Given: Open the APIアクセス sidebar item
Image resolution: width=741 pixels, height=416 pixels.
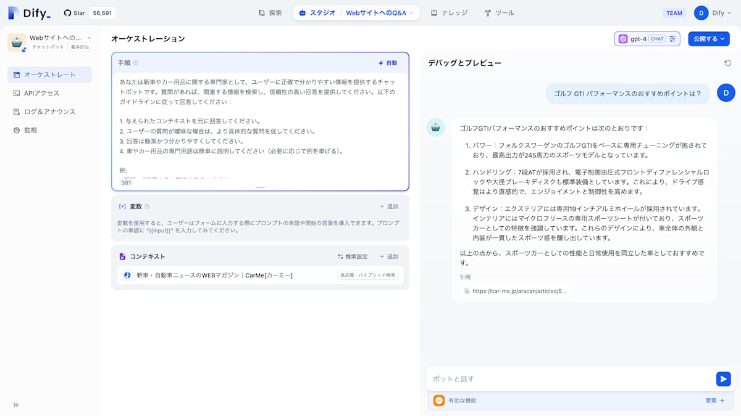Looking at the screenshot, I should [x=37, y=93].
